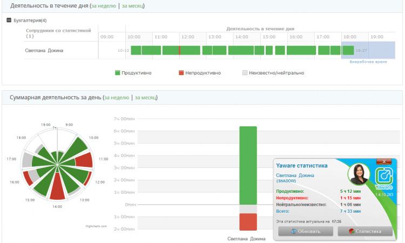Click the gray 17:00 sector in polar chart
This screenshot has width=405, height=243.
(28, 160)
